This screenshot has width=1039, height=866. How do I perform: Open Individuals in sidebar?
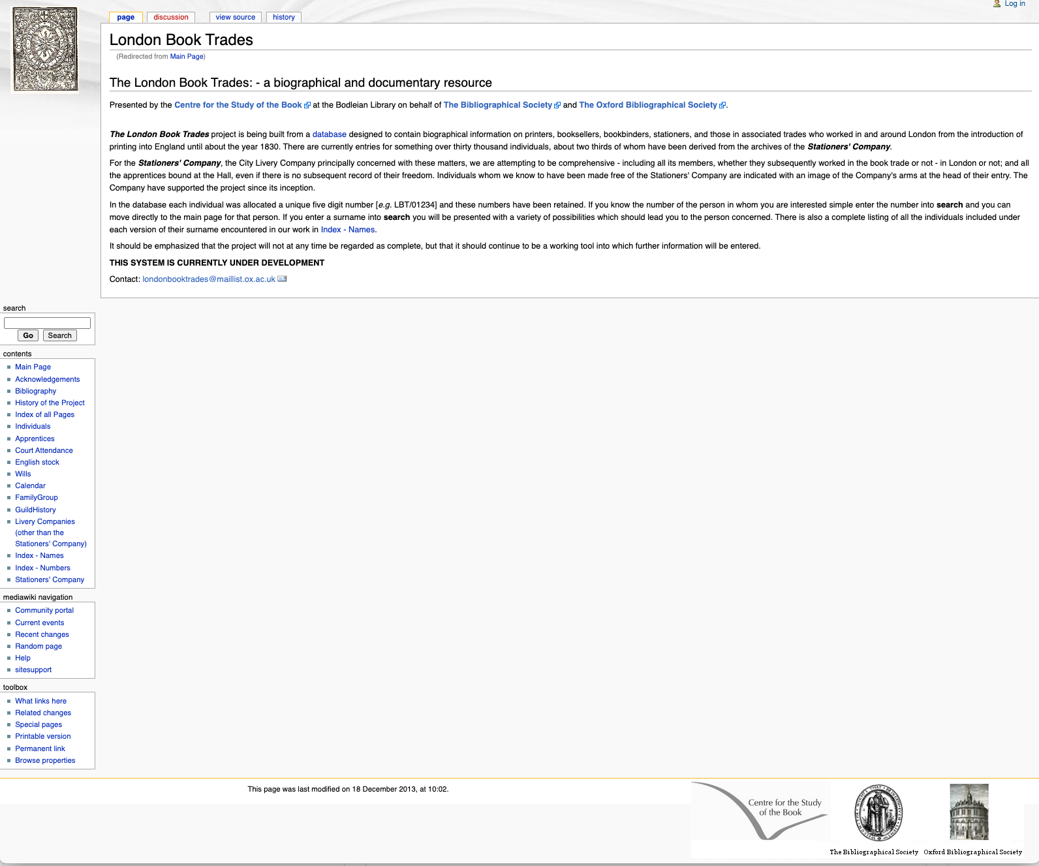tap(33, 426)
